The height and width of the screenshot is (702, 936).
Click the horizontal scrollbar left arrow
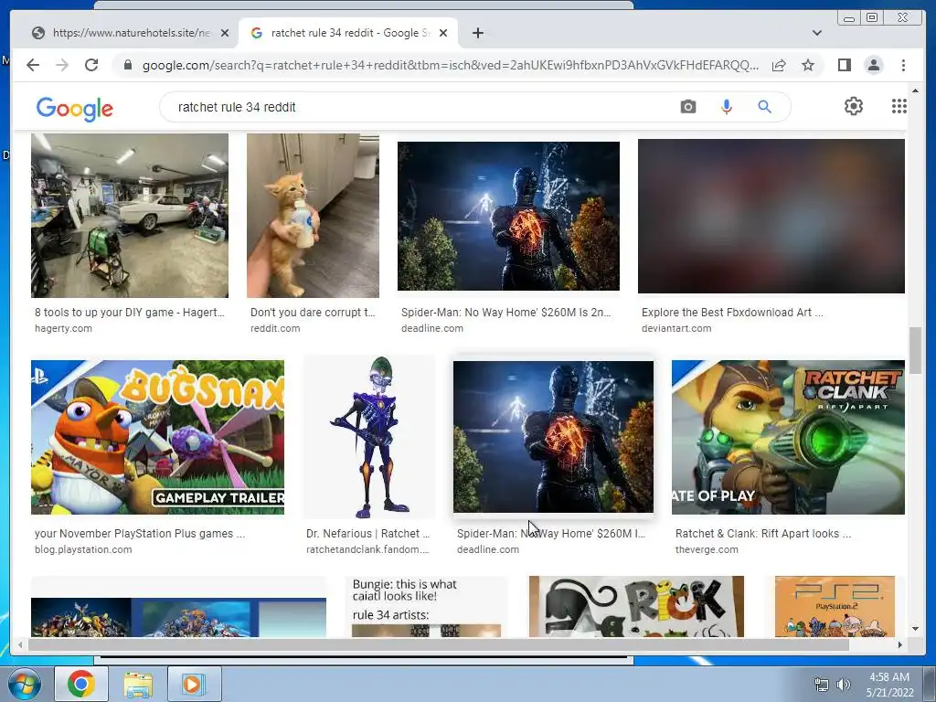pyautogui.click(x=20, y=644)
